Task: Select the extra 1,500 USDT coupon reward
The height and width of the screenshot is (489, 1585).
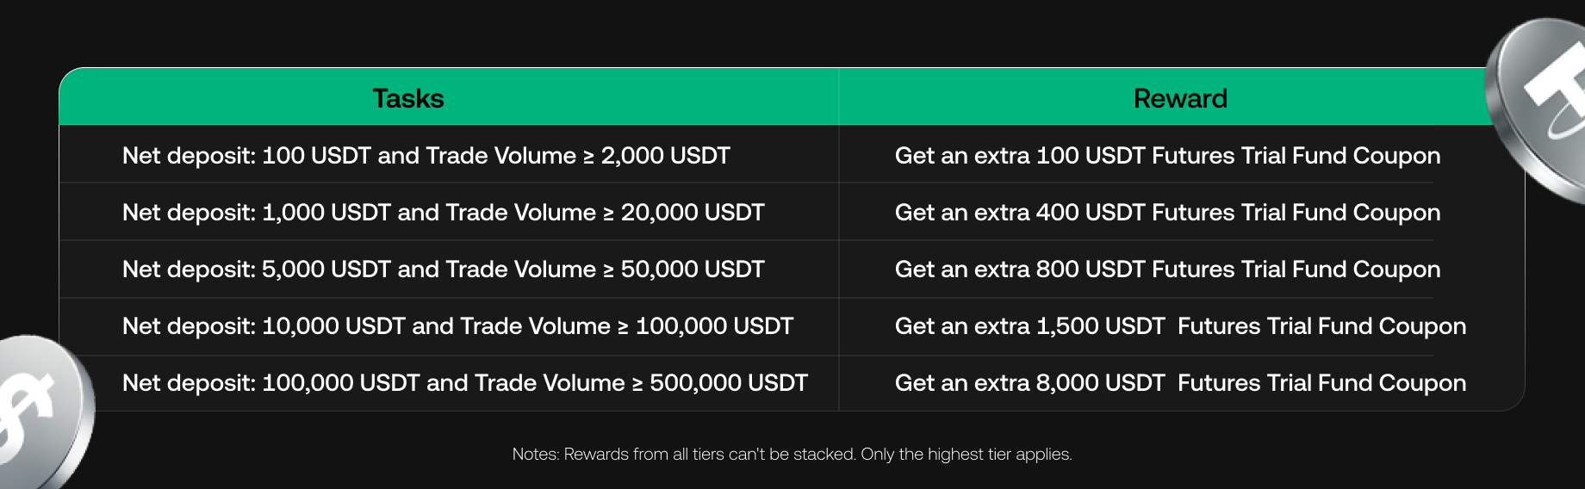Action: pos(1180,326)
